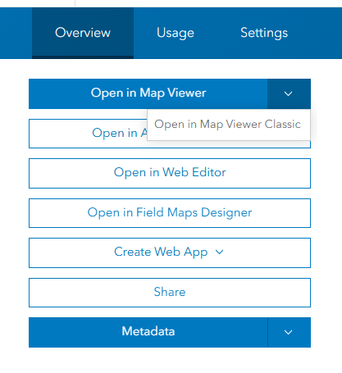Click the Share button

(x=170, y=293)
